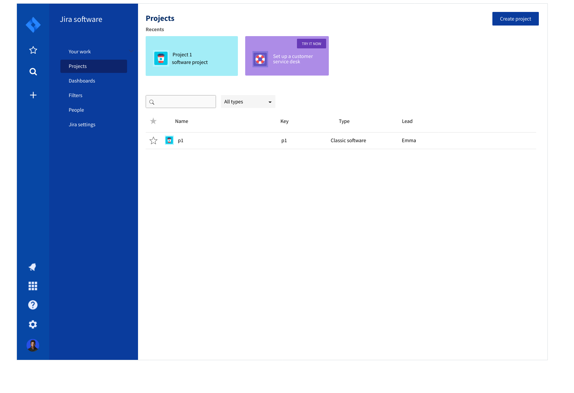This screenshot has width=574, height=393.
Task: Open the All types dropdown
Action: tap(248, 101)
